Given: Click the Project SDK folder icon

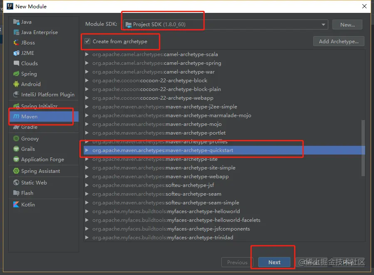Looking at the screenshot, I should click(129, 25).
